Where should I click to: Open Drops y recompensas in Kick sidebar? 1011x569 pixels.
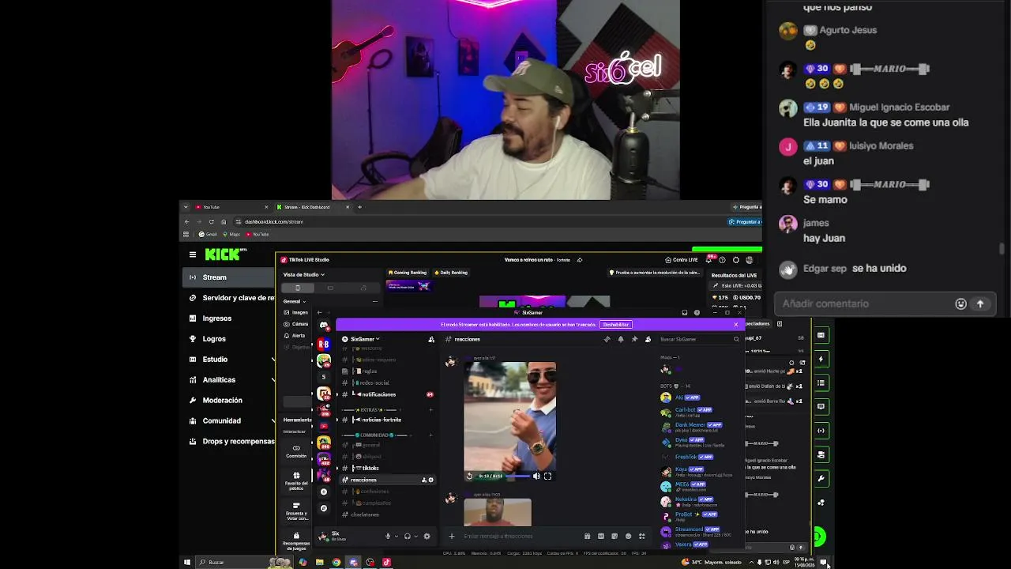tap(229, 442)
